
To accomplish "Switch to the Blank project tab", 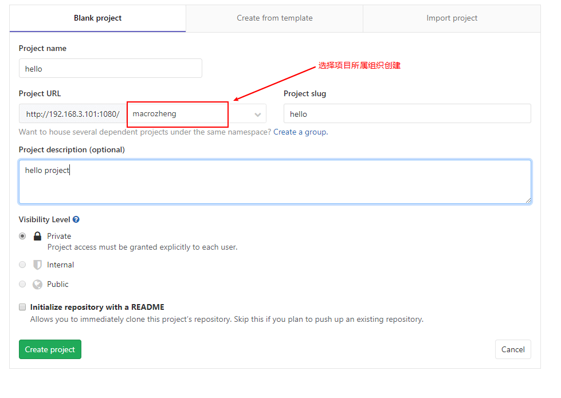I will (97, 18).
